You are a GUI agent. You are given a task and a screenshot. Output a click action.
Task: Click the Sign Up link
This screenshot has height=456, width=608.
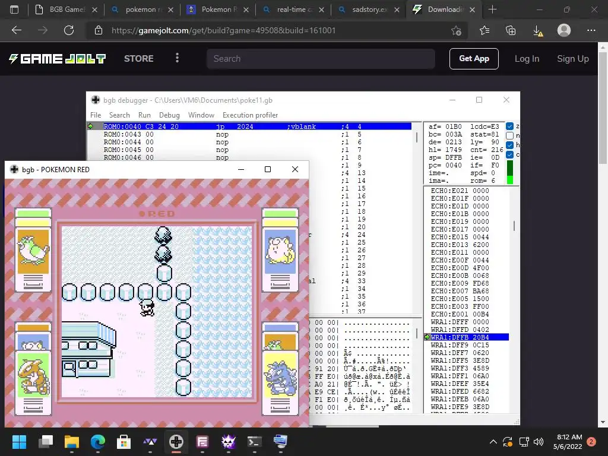coord(573,59)
